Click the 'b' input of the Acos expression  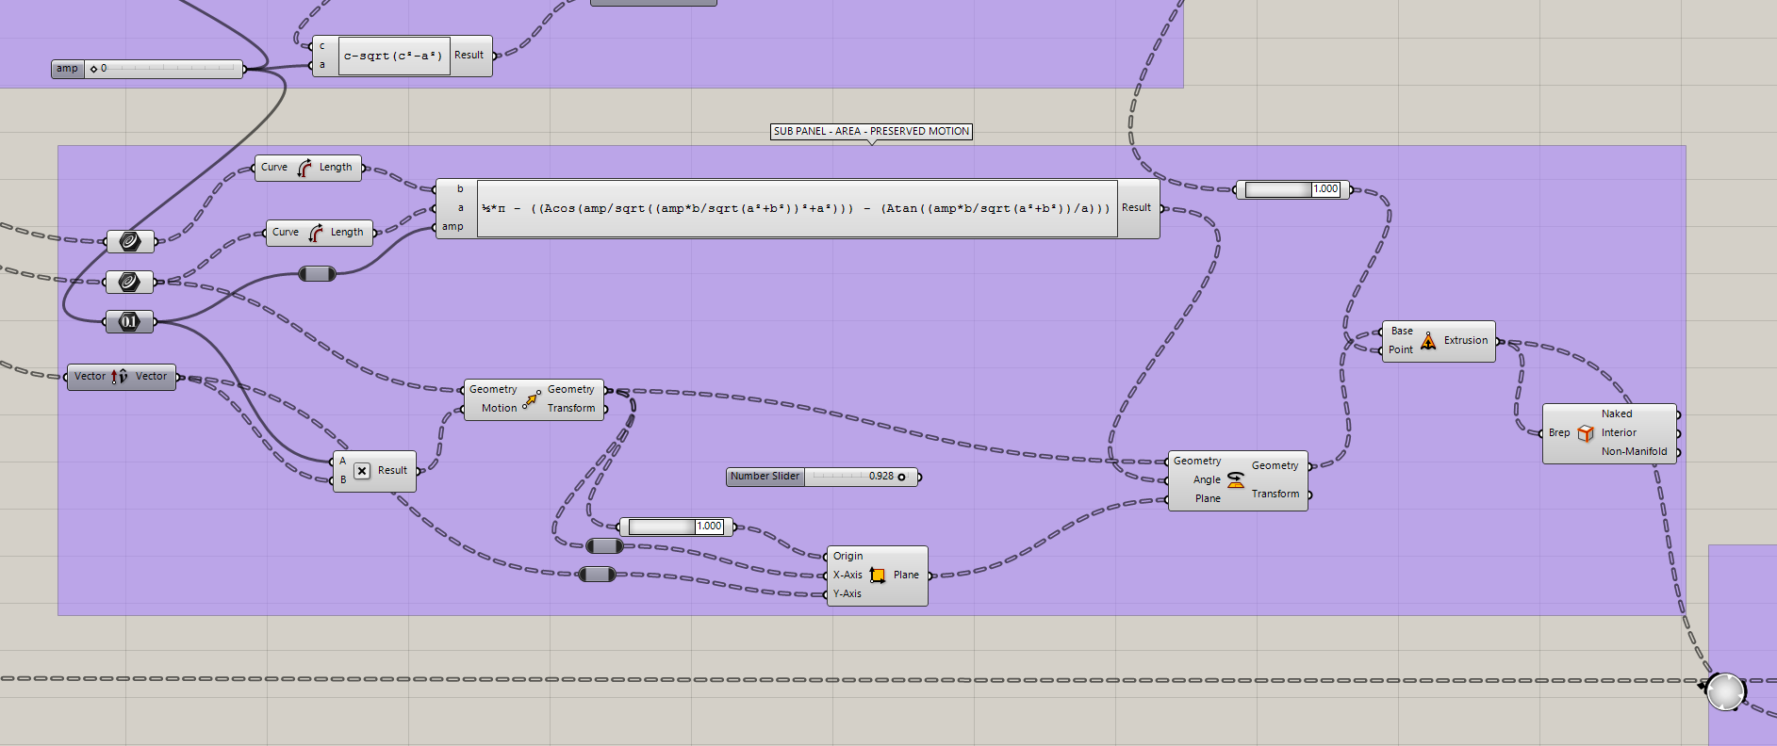(x=460, y=189)
